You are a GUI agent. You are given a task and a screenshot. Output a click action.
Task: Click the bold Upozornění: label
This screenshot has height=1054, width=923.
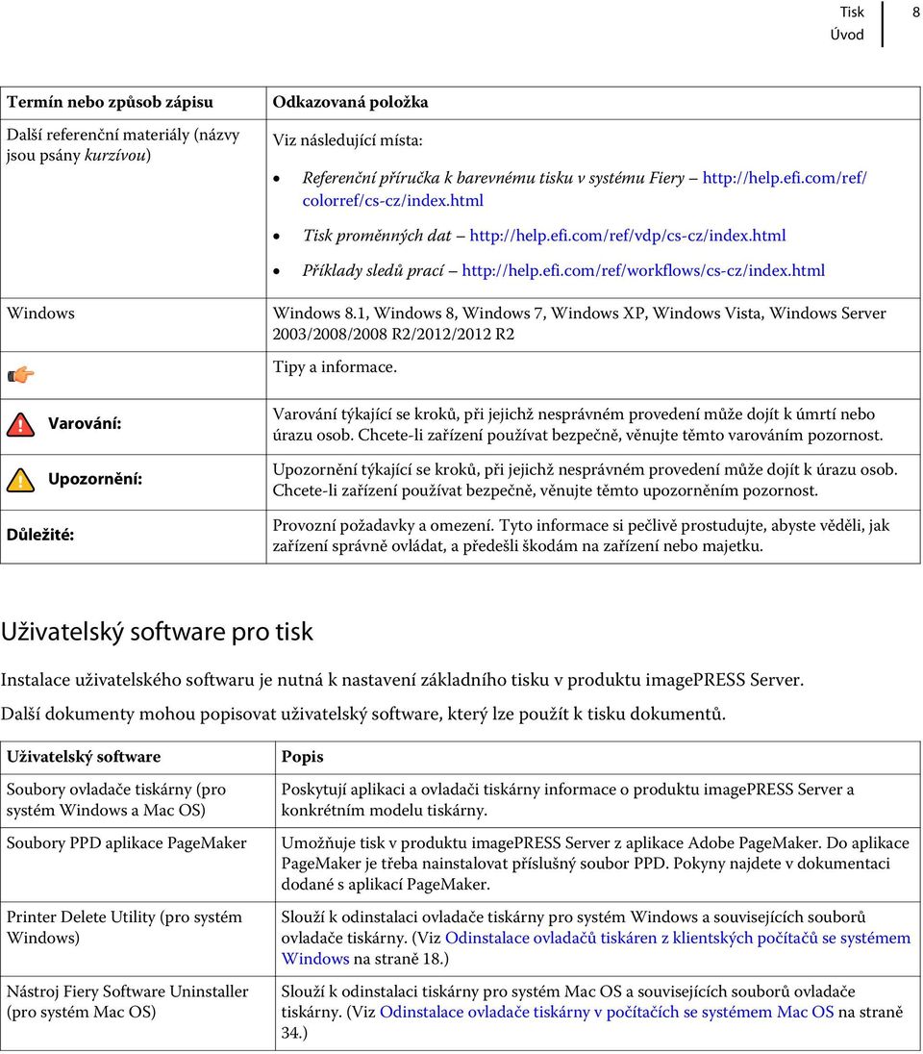95,479
